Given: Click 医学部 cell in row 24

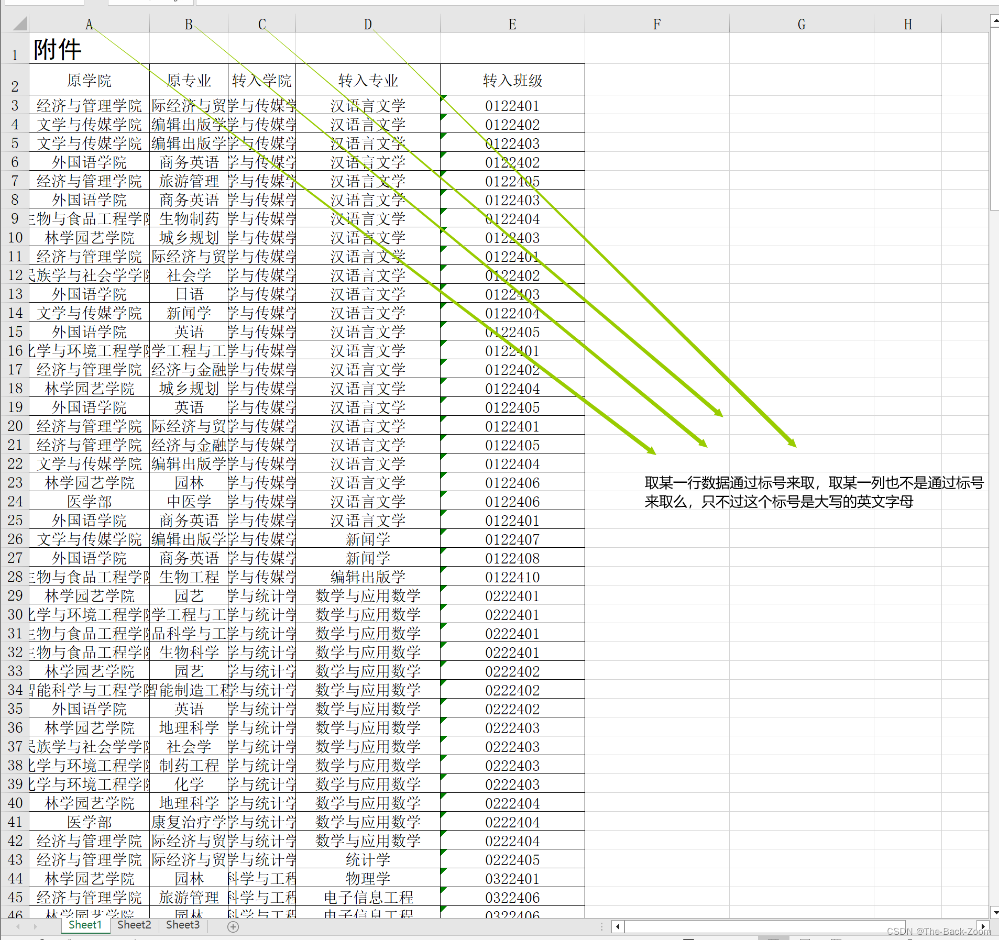Looking at the screenshot, I should [x=89, y=501].
